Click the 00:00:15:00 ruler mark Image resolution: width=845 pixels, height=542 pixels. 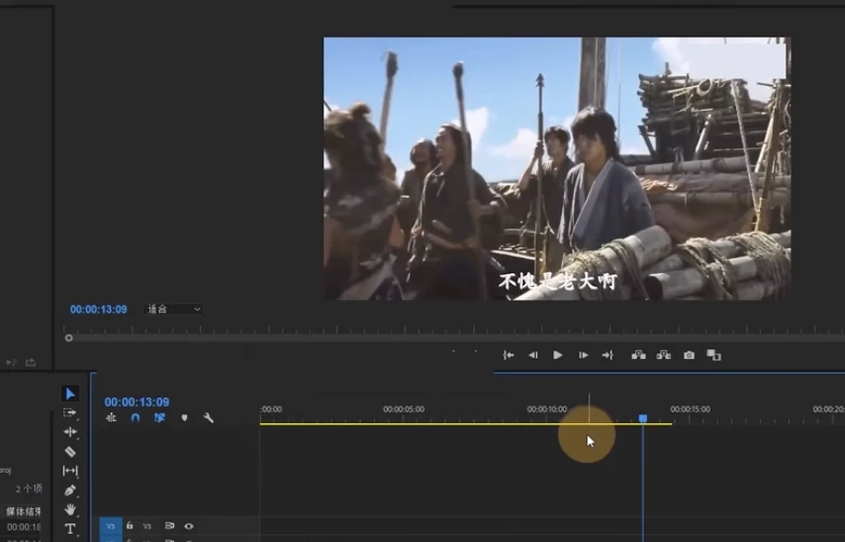[691, 408]
